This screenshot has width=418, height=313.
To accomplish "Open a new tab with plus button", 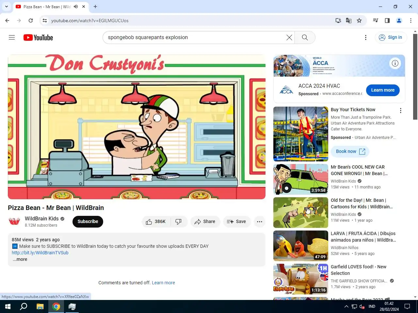I will 95,7.
